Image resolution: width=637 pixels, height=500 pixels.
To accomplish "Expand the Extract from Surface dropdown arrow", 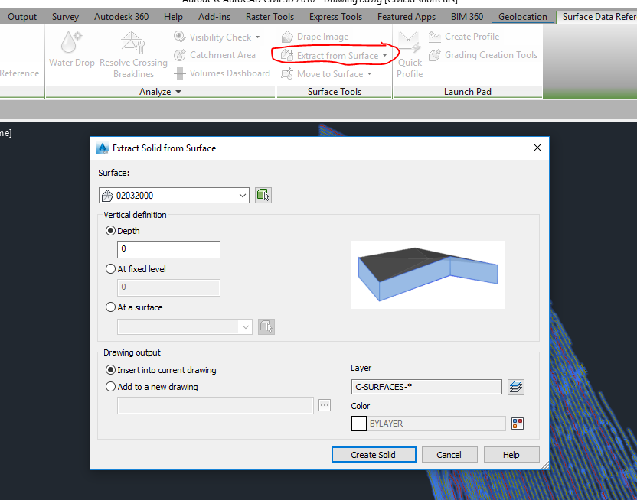I will [385, 55].
